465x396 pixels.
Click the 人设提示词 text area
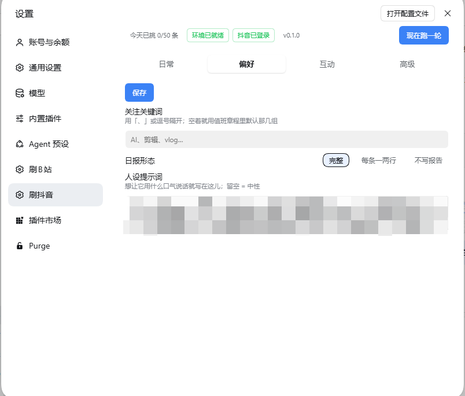(286, 216)
